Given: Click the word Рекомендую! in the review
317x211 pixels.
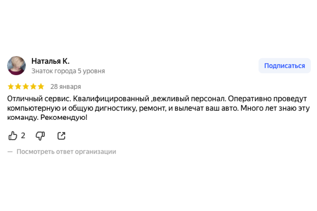Looking at the screenshot, I should 64,118.
